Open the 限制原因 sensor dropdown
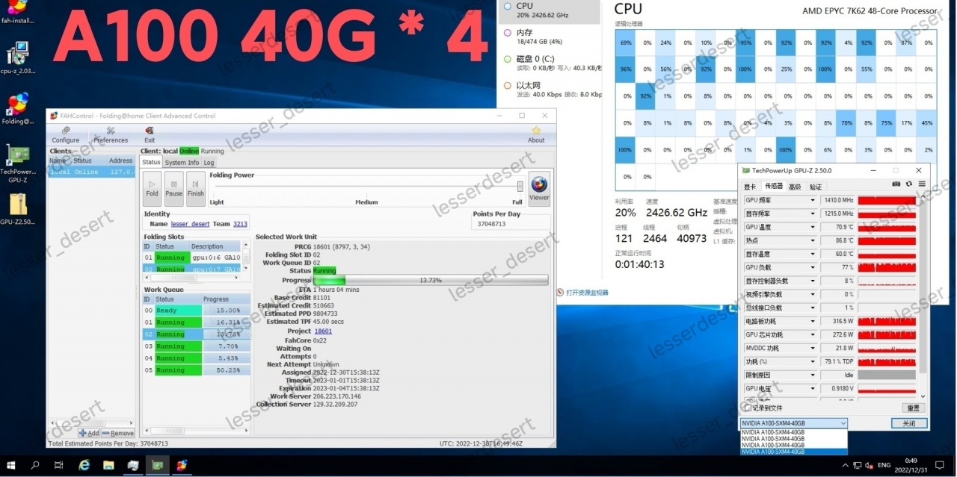 click(x=813, y=375)
